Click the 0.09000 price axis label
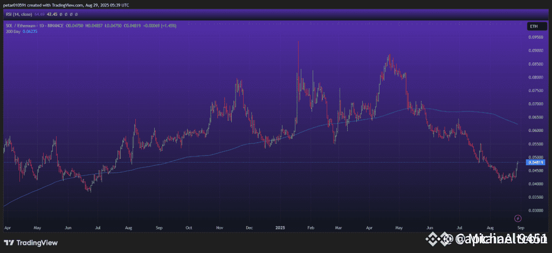The height and width of the screenshot is (253, 552). (536, 50)
